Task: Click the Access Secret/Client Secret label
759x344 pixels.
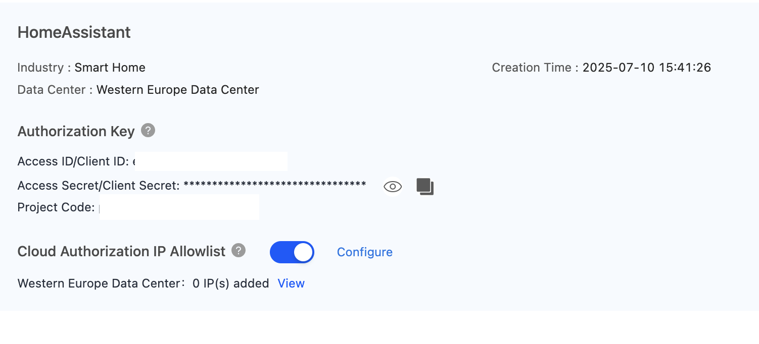Action: [99, 186]
